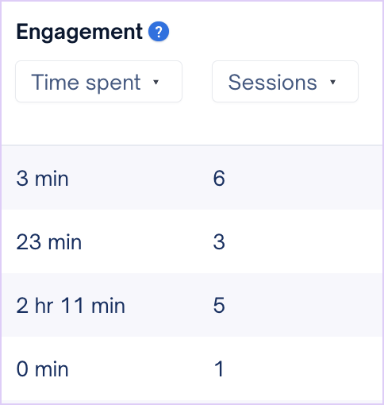The height and width of the screenshot is (405, 384).
Task: Select the 23 min time cell
Action: click(49, 242)
